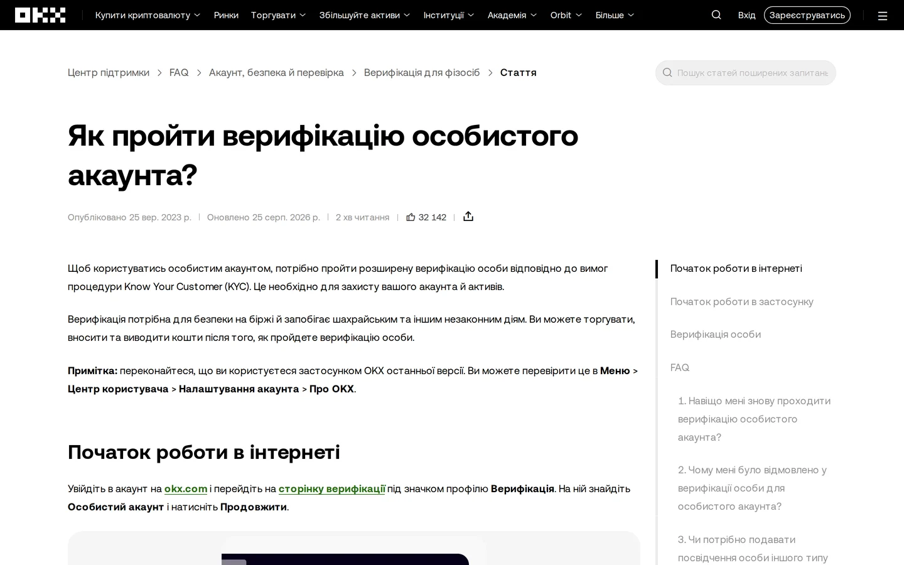This screenshot has width=904, height=565.
Task: Click the Оновлено 25 серп. 2026 date
Action: 264,217
